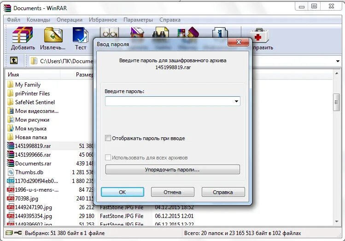The height and width of the screenshot is (241, 345).
Task: Select the archive 1451999666.rar
Action: 29,155
